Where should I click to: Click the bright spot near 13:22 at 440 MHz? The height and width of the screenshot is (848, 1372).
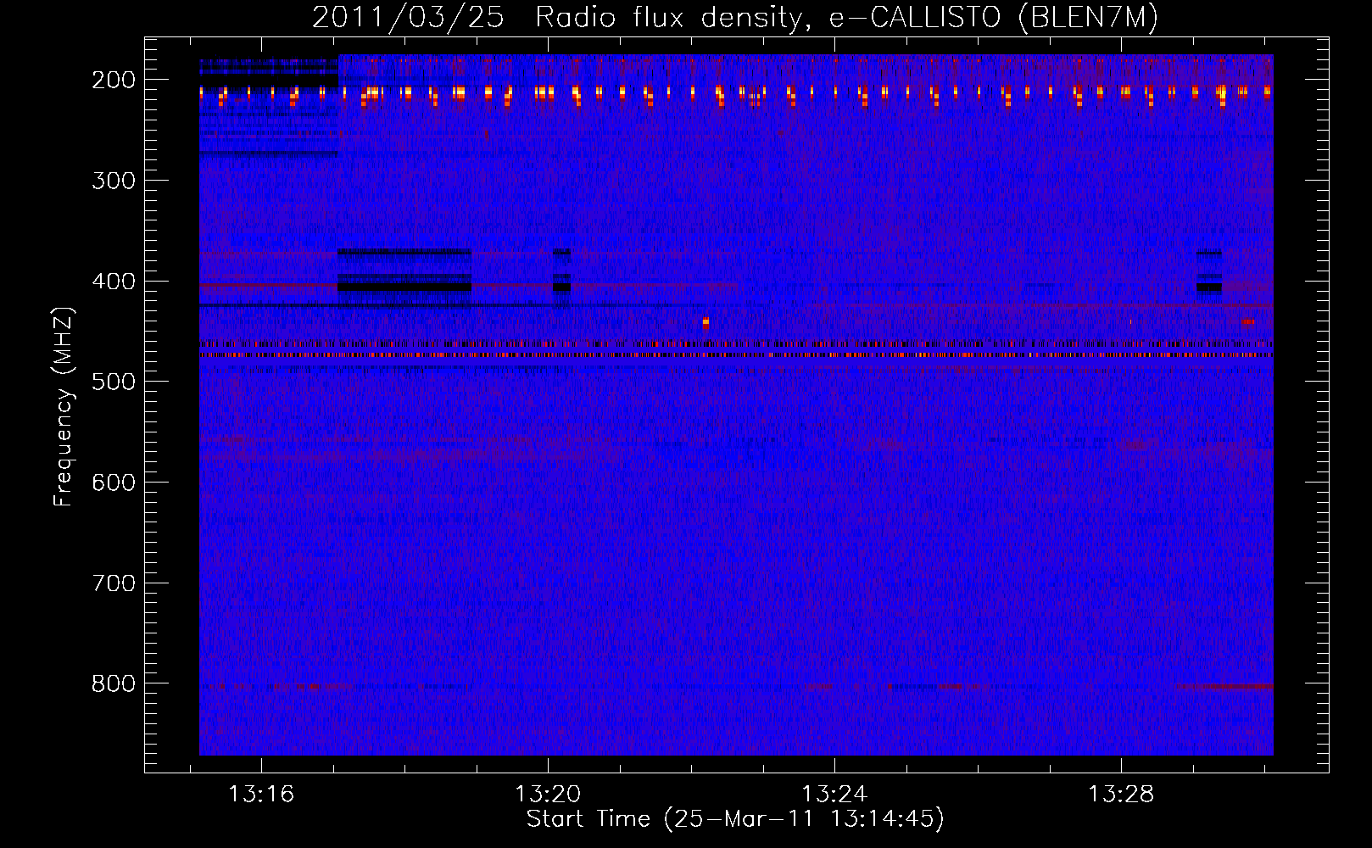pyautogui.click(x=706, y=322)
